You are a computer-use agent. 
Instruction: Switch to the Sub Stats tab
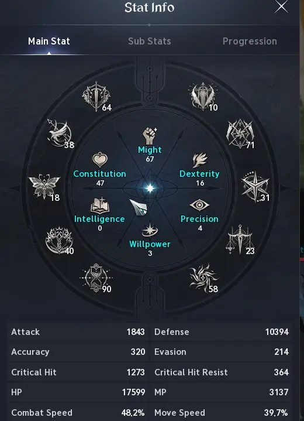(x=149, y=42)
